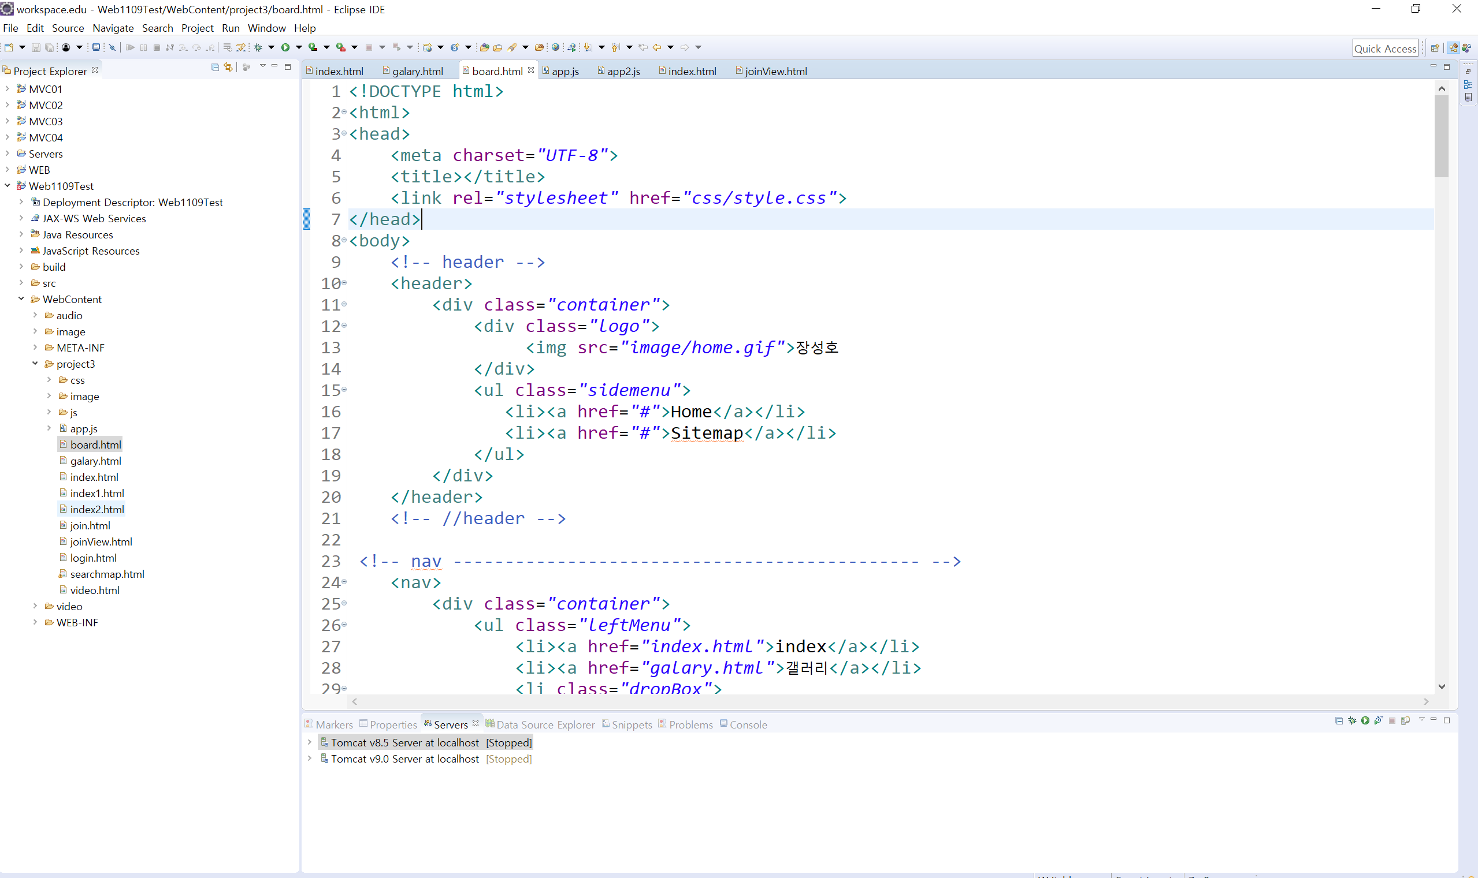
Task: Maximize the editor area
Action: click(1447, 67)
